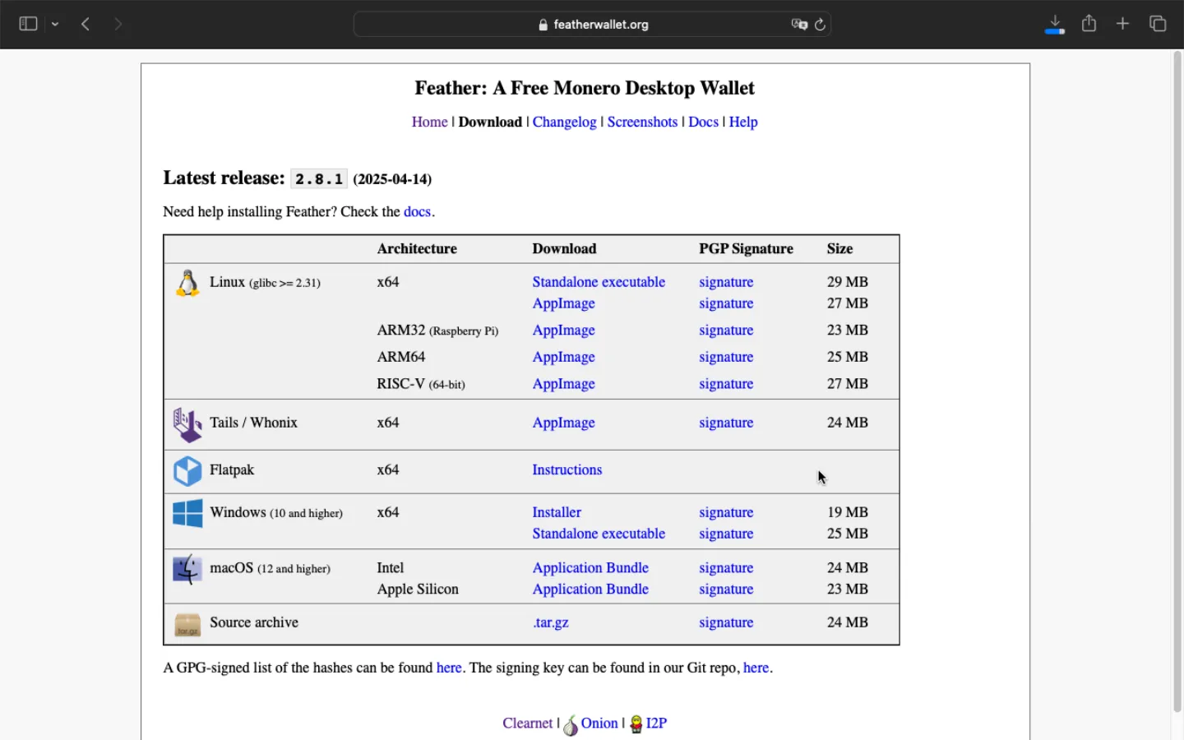Download the ARM32 Raspberry Pi AppImage
Screen dimensions: 1184x740
tap(563, 330)
